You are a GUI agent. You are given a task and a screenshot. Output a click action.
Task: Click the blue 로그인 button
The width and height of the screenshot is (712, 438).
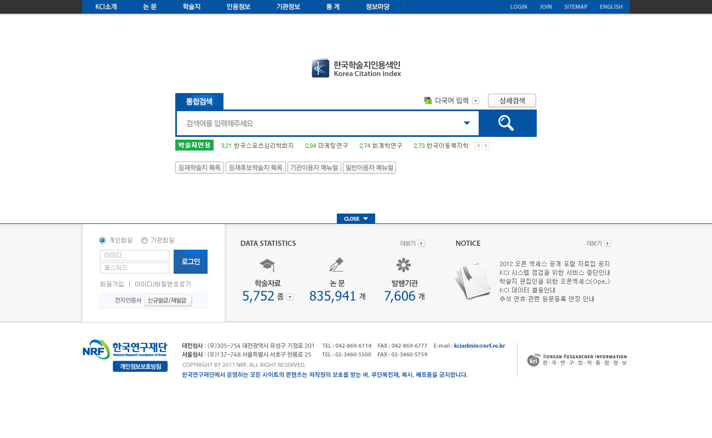click(191, 262)
